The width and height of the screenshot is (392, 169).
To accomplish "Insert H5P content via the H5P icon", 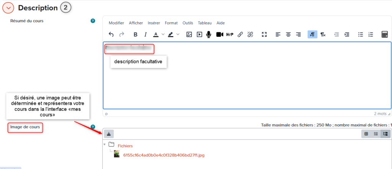I will click(230, 34).
